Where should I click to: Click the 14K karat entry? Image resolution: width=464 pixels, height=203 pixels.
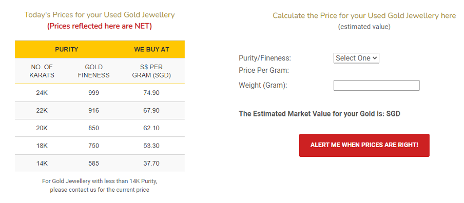click(42, 164)
